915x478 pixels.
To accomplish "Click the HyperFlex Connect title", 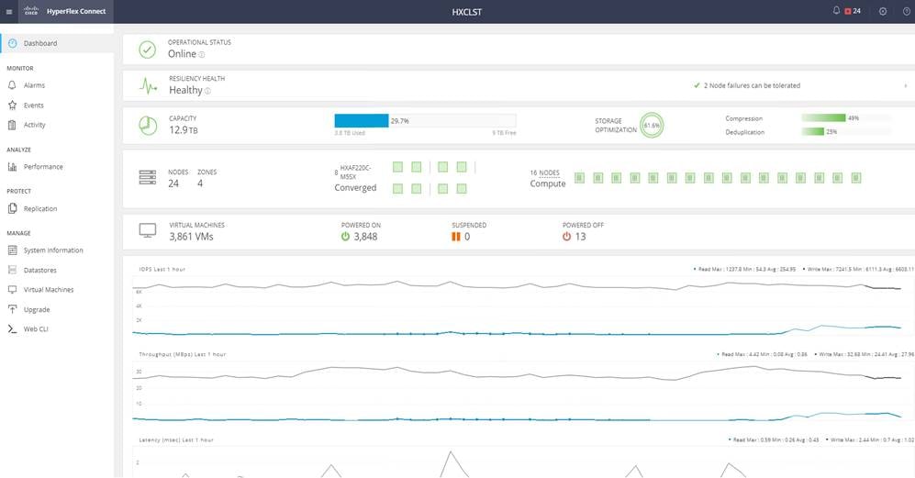I will (x=76, y=11).
